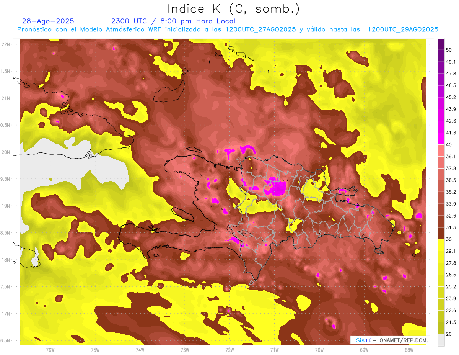Click the "20N" latitude axis label

[6, 152]
